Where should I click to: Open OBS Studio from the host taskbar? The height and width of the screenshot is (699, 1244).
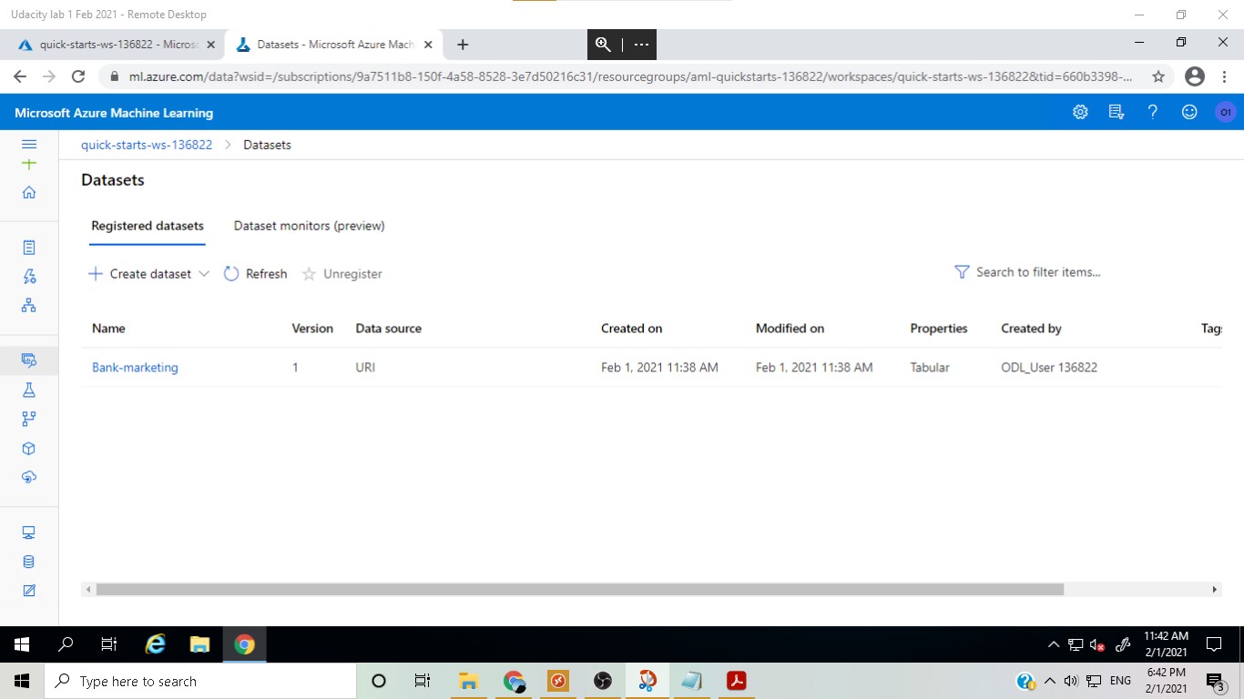click(602, 681)
